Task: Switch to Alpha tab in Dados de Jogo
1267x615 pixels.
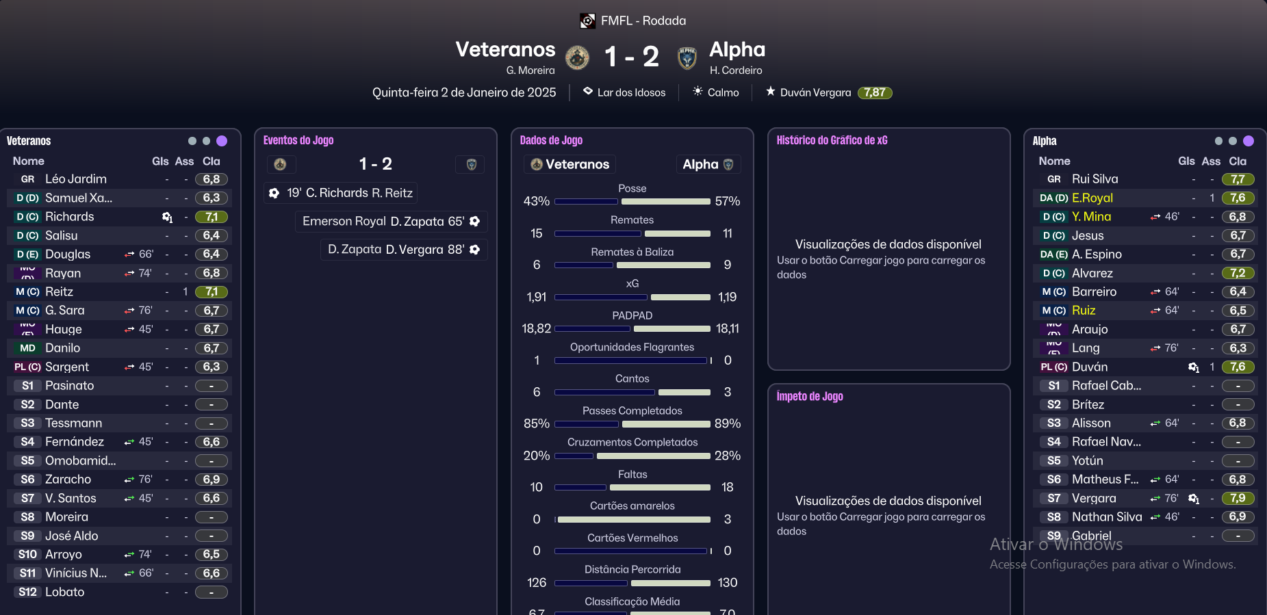Action: (x=708, y=164)
